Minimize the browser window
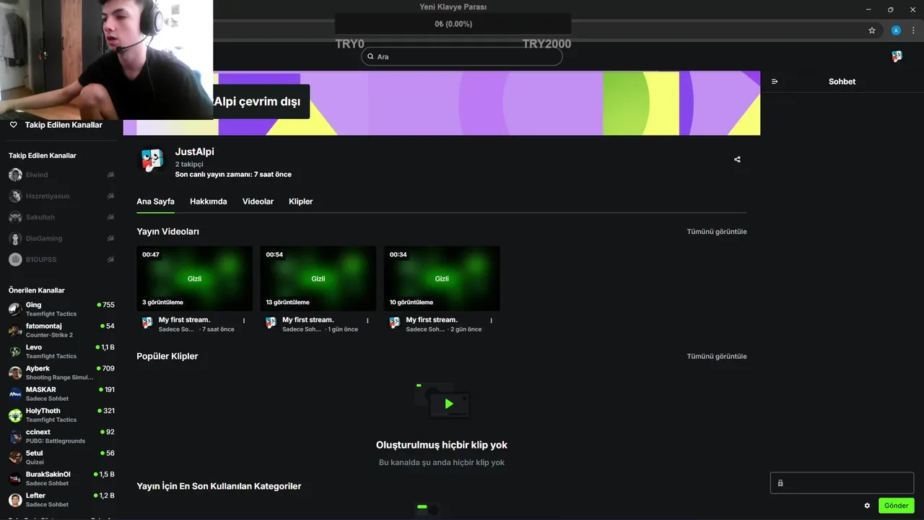The height and width of the screenshot is (520, 924). (x=868, y=9)
